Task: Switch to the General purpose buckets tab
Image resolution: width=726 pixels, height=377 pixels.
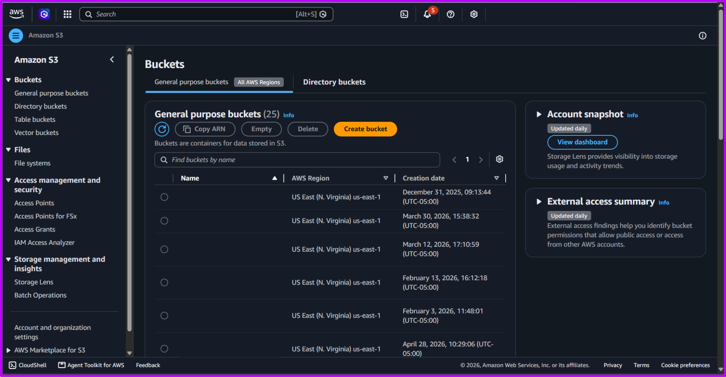Action: (219, 82)
